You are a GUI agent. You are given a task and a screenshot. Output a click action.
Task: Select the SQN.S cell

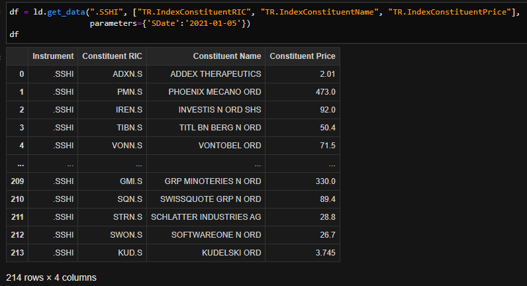113,199
